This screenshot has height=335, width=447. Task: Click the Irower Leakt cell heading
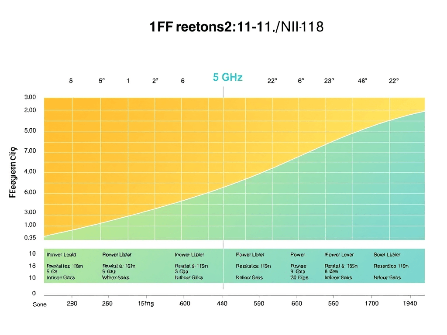(x=61, y=254)
